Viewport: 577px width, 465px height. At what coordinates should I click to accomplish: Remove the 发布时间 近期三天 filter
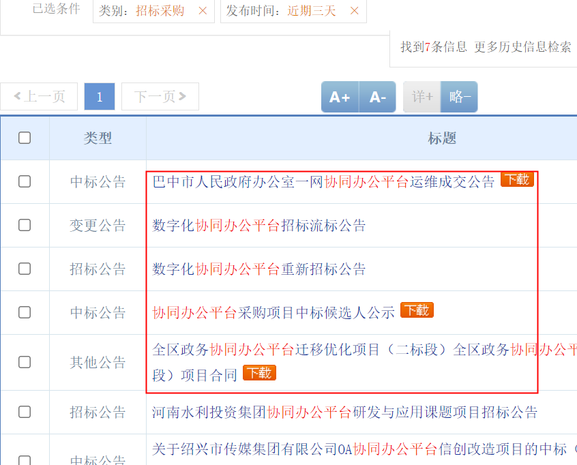coord(355,11)
